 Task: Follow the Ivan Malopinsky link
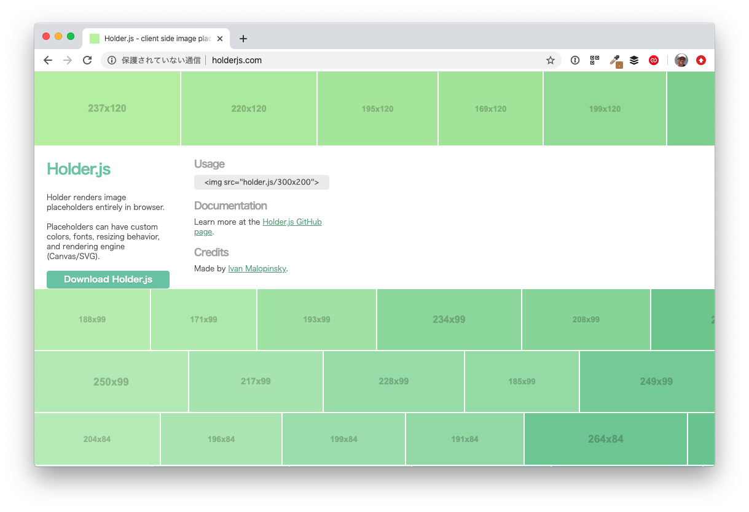pos(257,268)
